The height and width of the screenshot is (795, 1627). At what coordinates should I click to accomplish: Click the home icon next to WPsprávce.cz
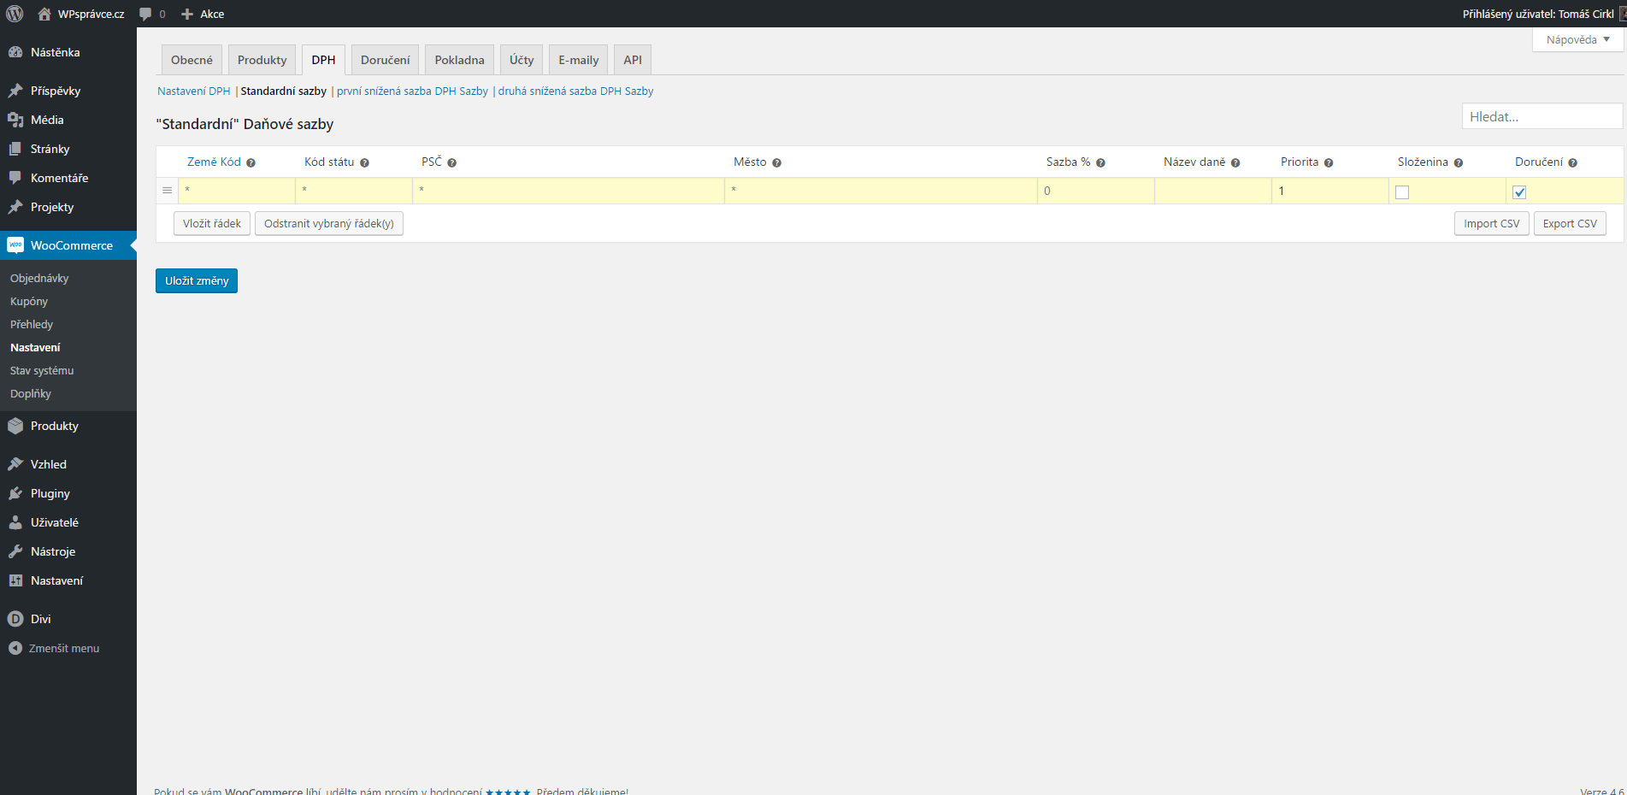pos(44,14)
